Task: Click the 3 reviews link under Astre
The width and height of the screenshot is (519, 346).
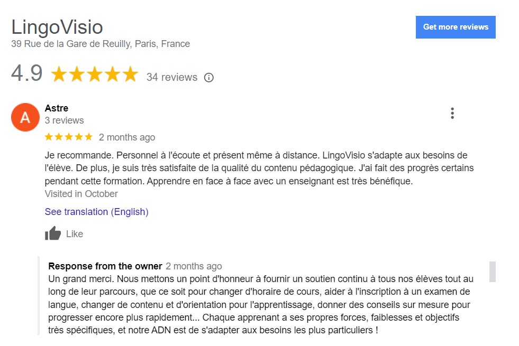Action: coord(64,120)
